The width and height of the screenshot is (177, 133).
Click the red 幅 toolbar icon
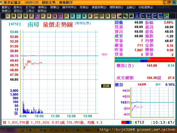tap(55, 16)
